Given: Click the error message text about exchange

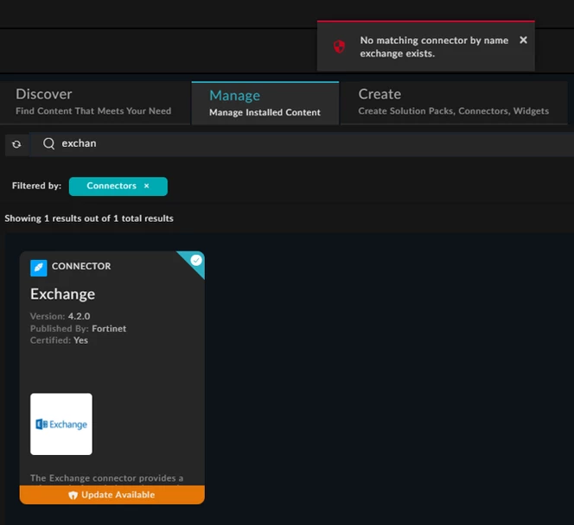Looking at the screenshot, I should coord(434,47).
